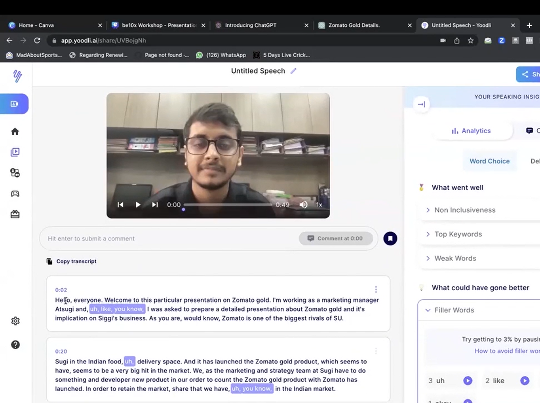Image resolution: width=540 pixels, height=403 pixels.
Task: Click the Yoodli logo icon
Action: pyautogui.click(x=17, y=76)
